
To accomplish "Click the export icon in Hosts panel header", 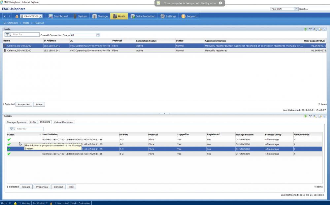I will pos(320,29).
